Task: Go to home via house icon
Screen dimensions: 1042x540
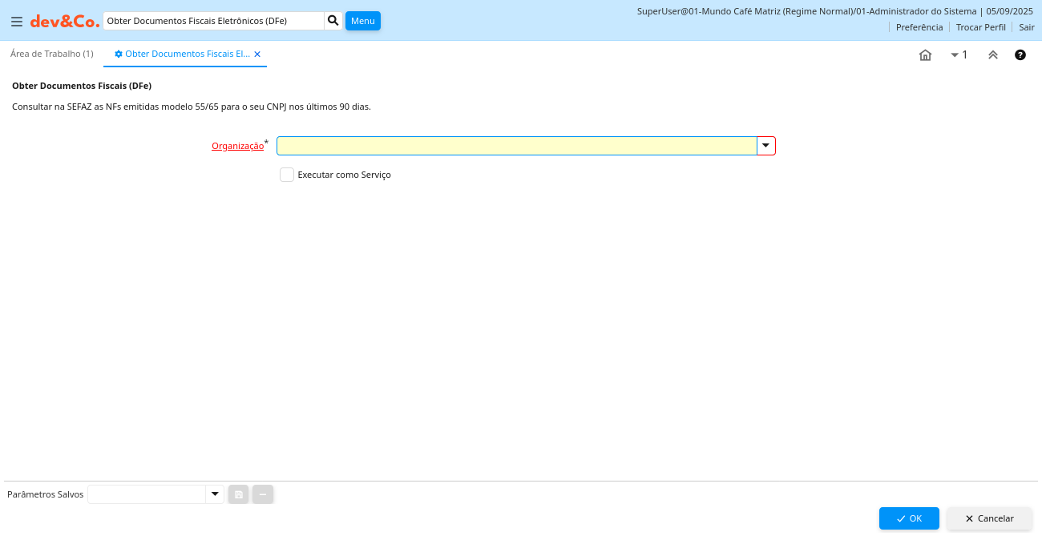Action: pyautogui.click(x=925, y=55)
